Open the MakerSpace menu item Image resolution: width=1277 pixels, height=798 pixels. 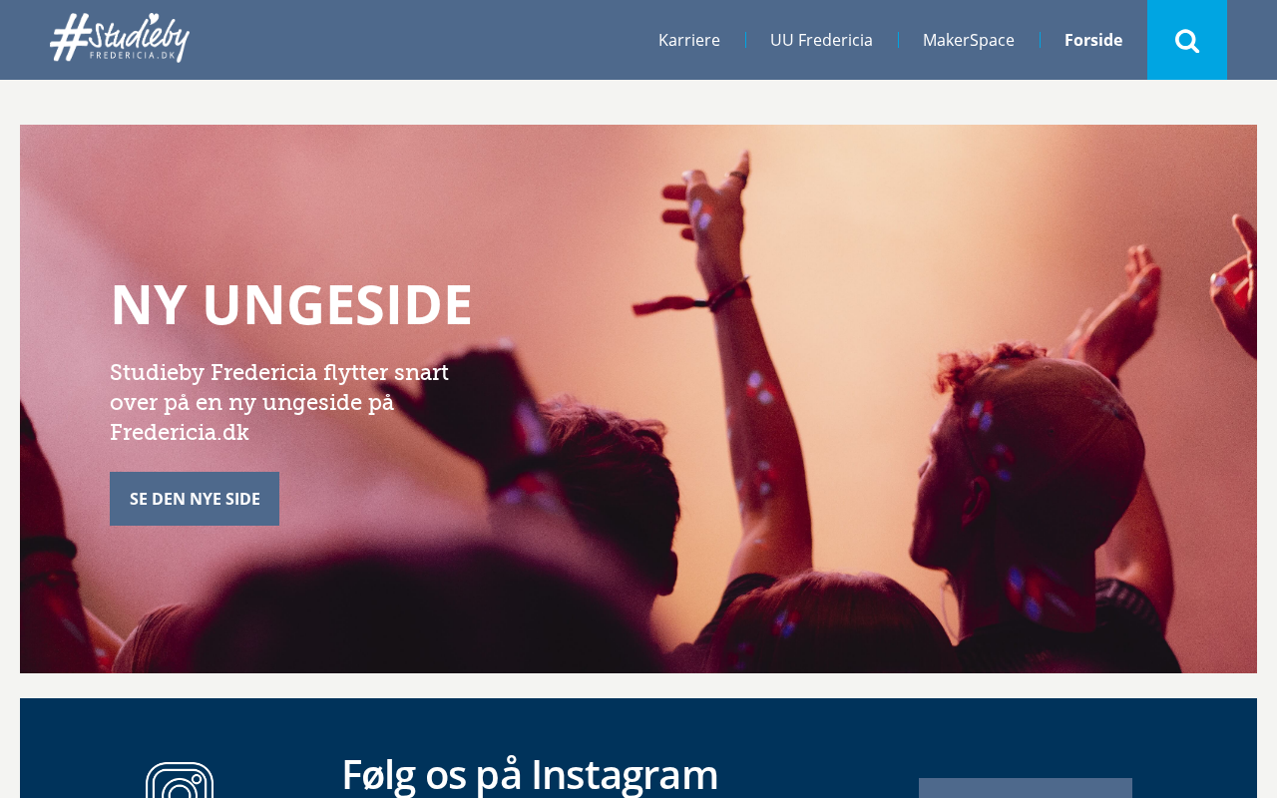pos(969,40)
